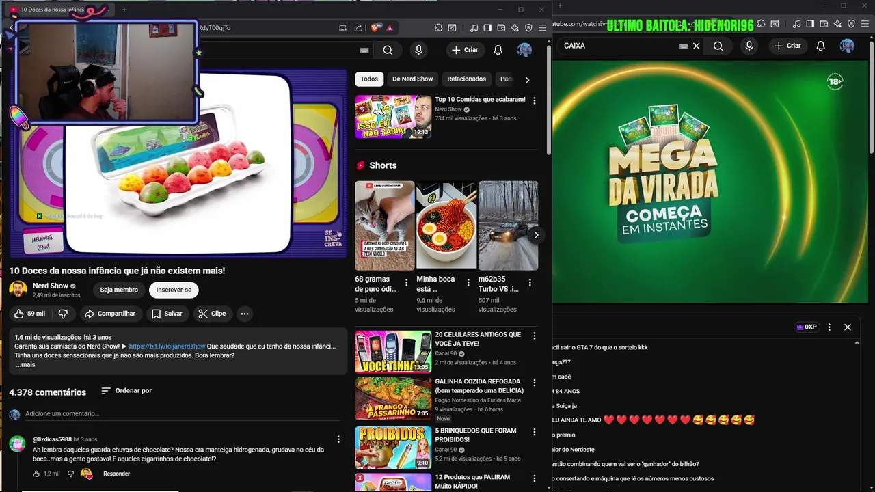875x492 pixels.
Task: Click the on-screen keyboard icon in left search box
Action: click(364, 50)
